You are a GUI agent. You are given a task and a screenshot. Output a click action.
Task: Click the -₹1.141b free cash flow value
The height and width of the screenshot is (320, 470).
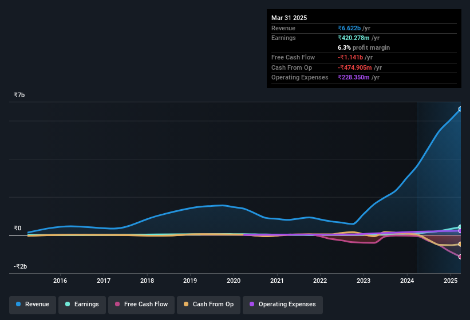point(350,57)
